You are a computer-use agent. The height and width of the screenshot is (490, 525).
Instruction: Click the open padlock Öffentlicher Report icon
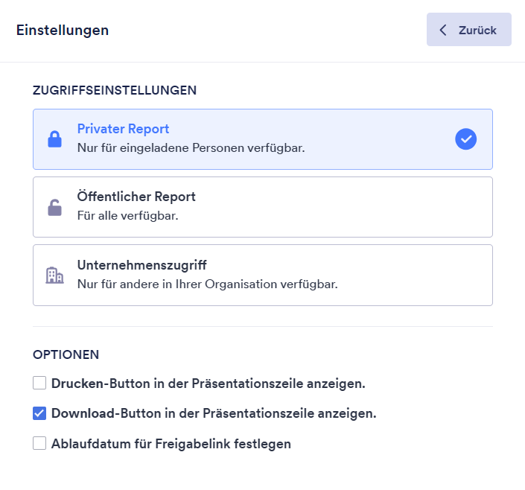tap(54, 208)
